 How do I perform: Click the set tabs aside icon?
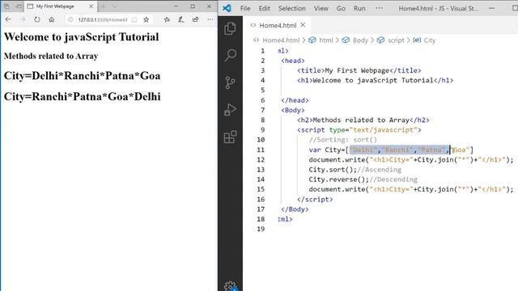click(x=19, y=6)
